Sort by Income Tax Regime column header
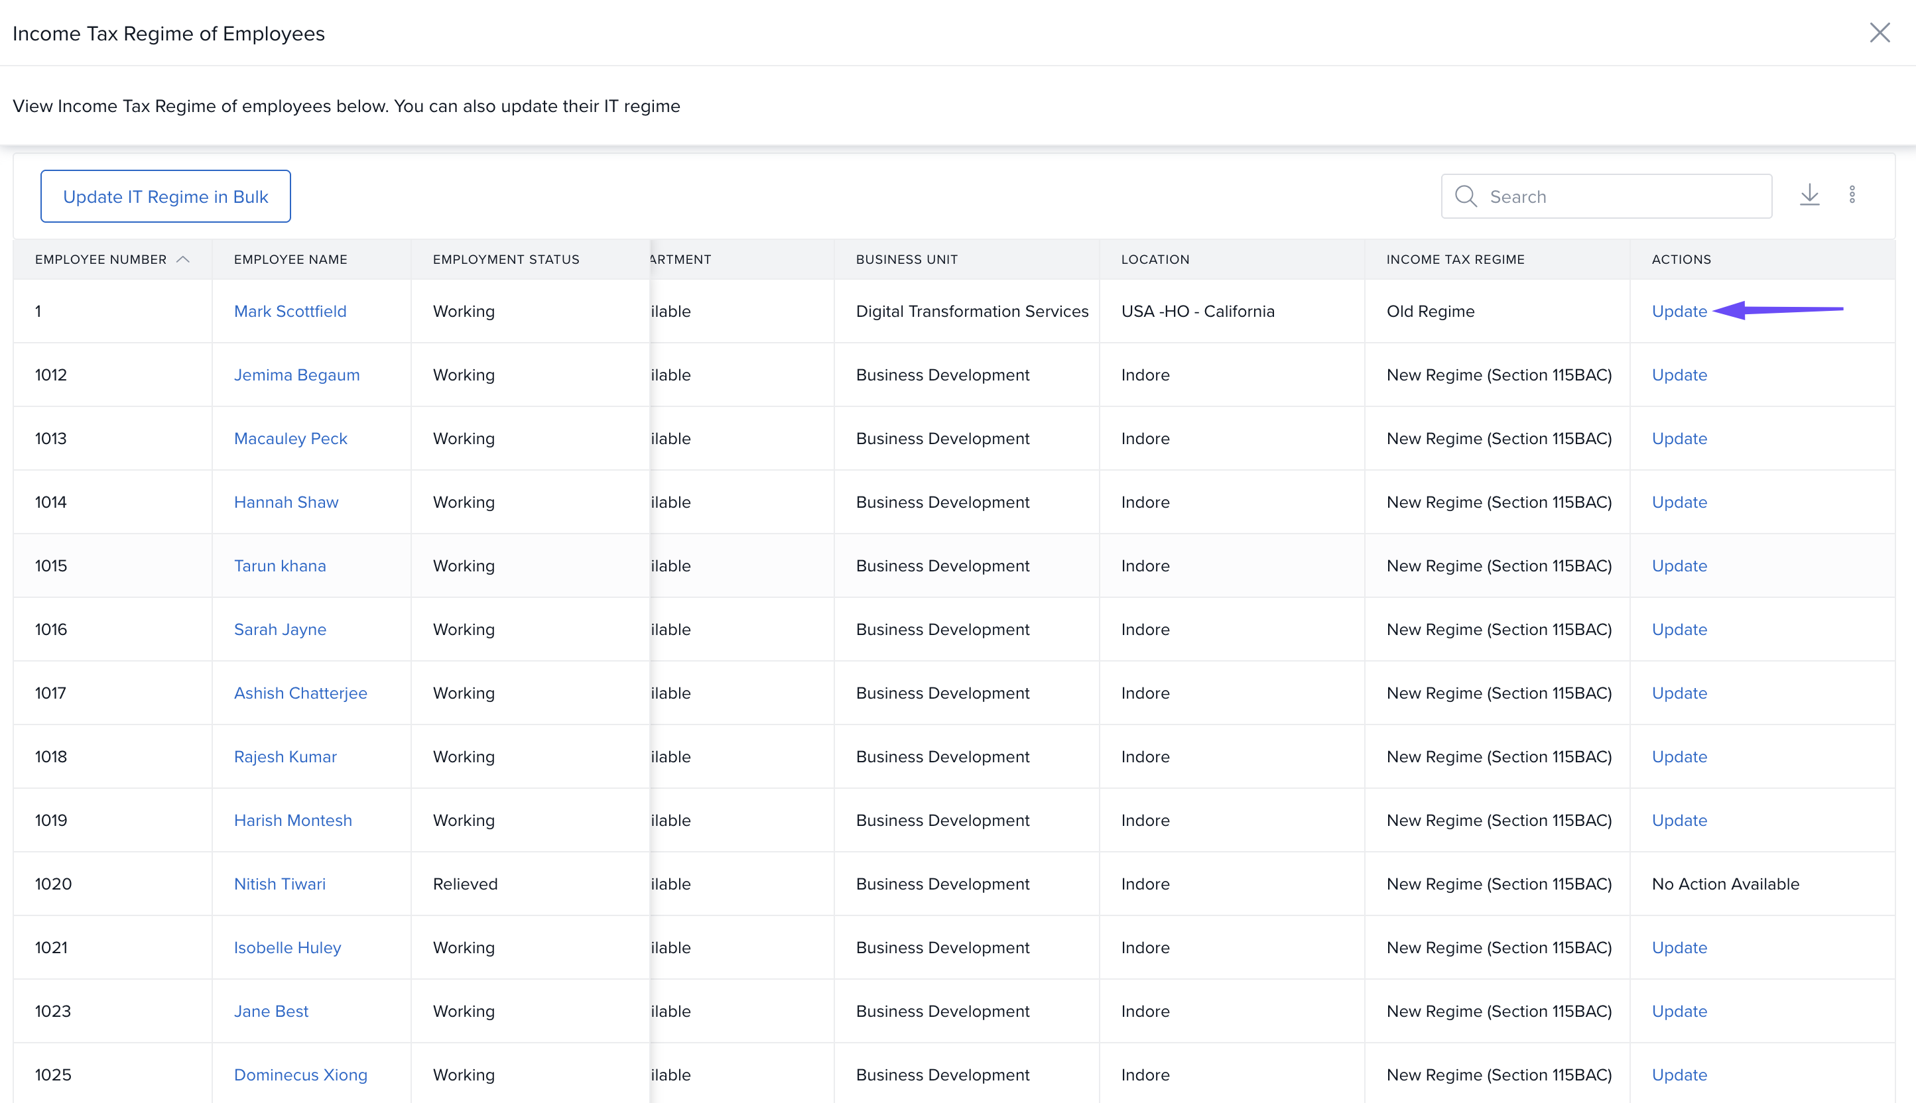 coord(1454,259)
